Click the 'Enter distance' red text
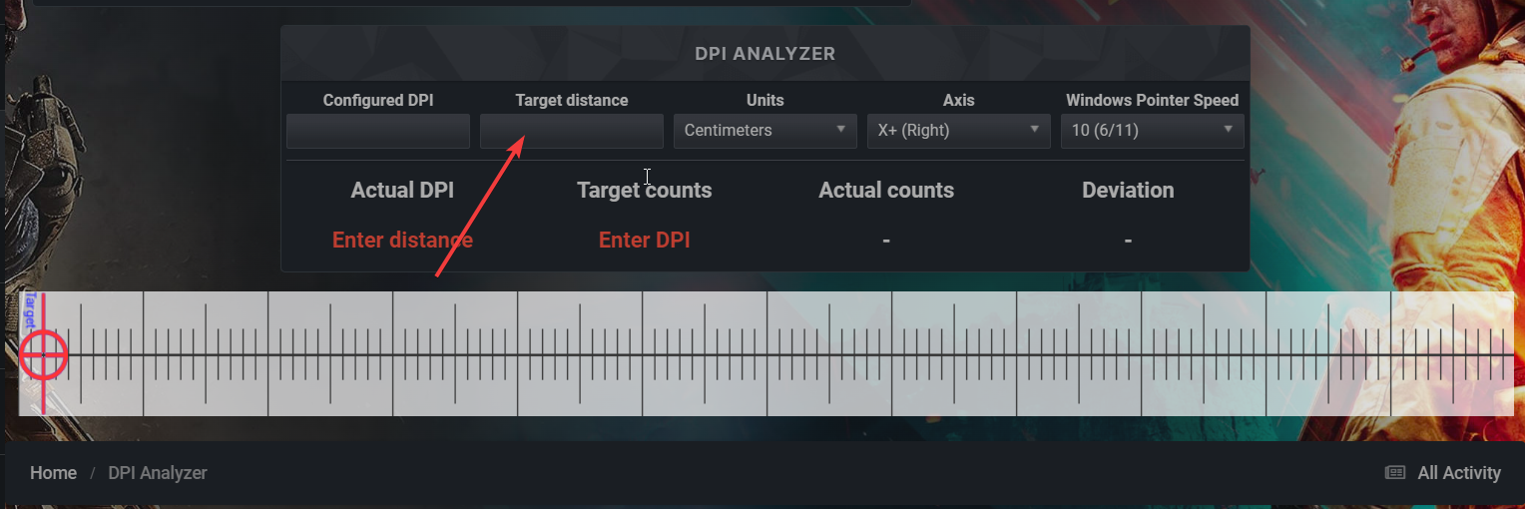Screen dimensions: 1525x509 click(402, 240)
